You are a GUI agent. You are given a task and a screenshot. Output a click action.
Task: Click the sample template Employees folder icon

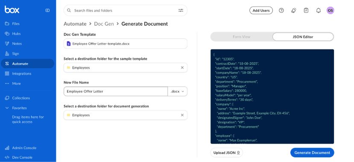68,68
